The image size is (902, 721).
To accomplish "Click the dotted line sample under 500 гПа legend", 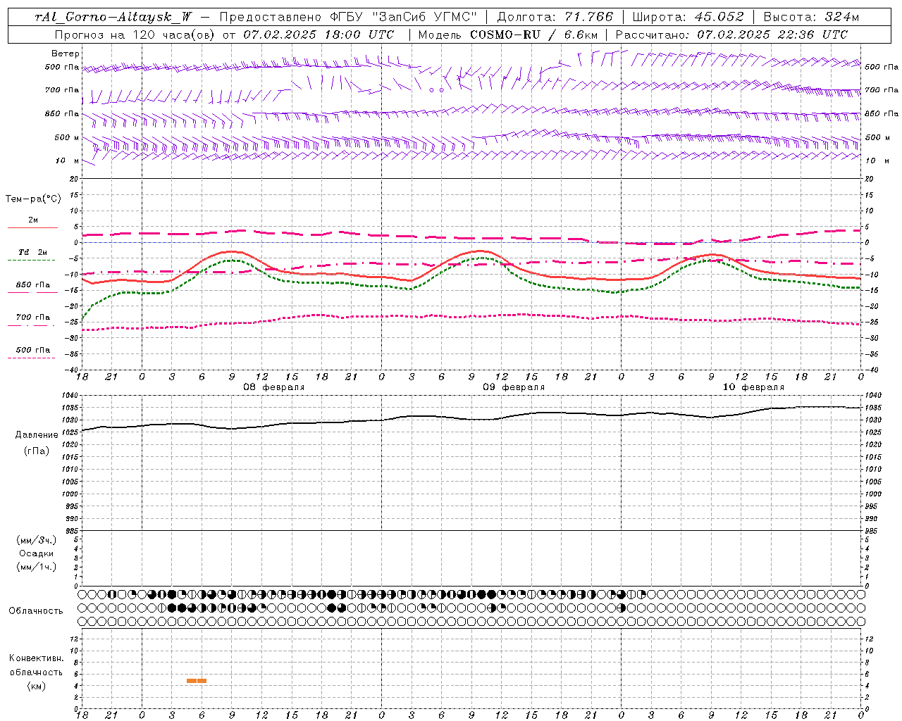I will pos(31,358).
